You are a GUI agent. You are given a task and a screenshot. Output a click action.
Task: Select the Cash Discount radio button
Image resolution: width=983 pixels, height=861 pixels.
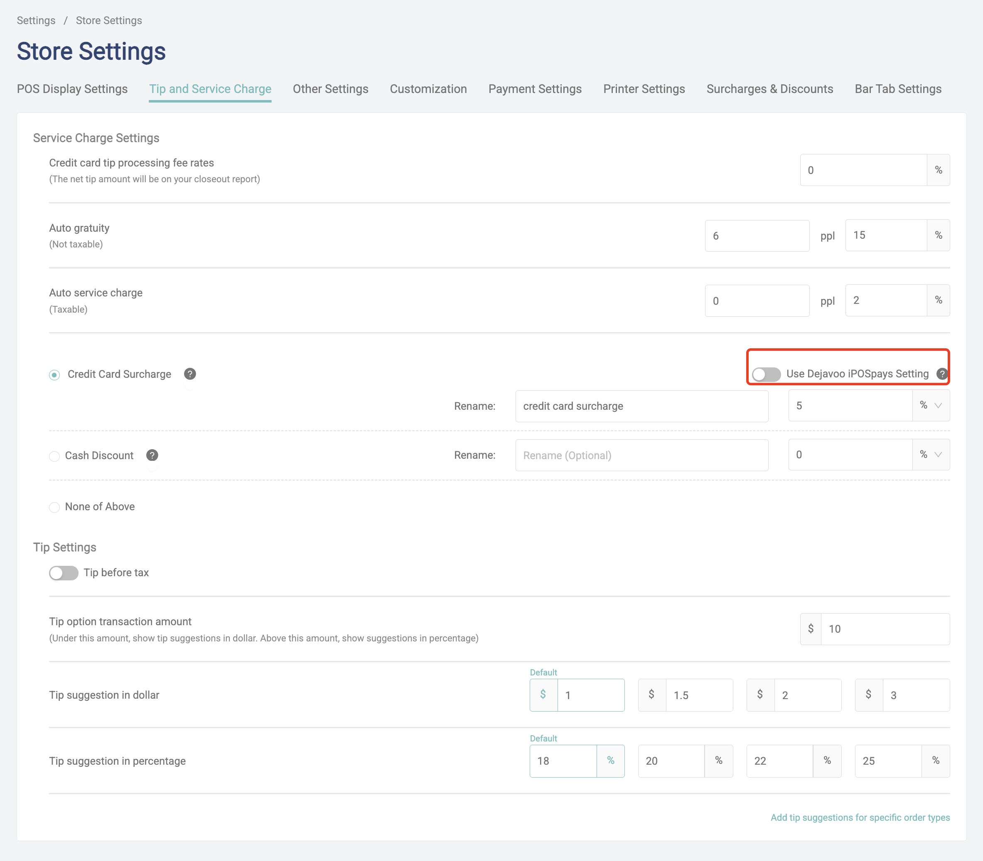54,456
